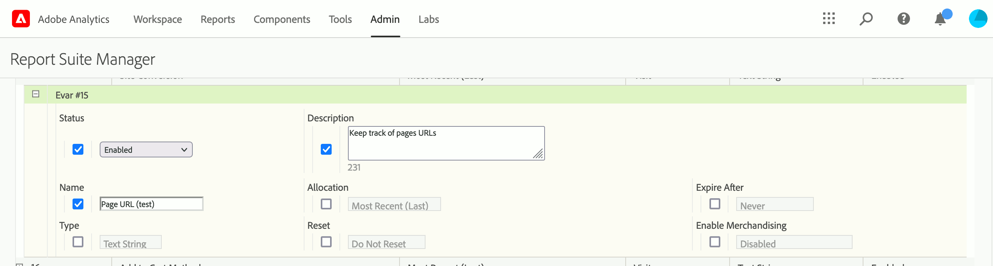Screen dimensions: 993x266
Task: Open the Help question mark icon
Action: point(903,19)
